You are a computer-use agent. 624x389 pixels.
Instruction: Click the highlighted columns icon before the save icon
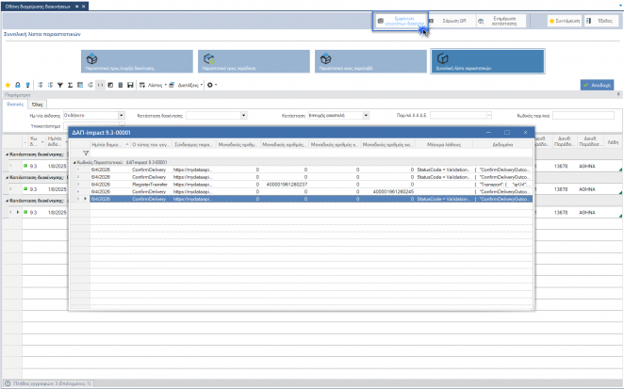100,85
